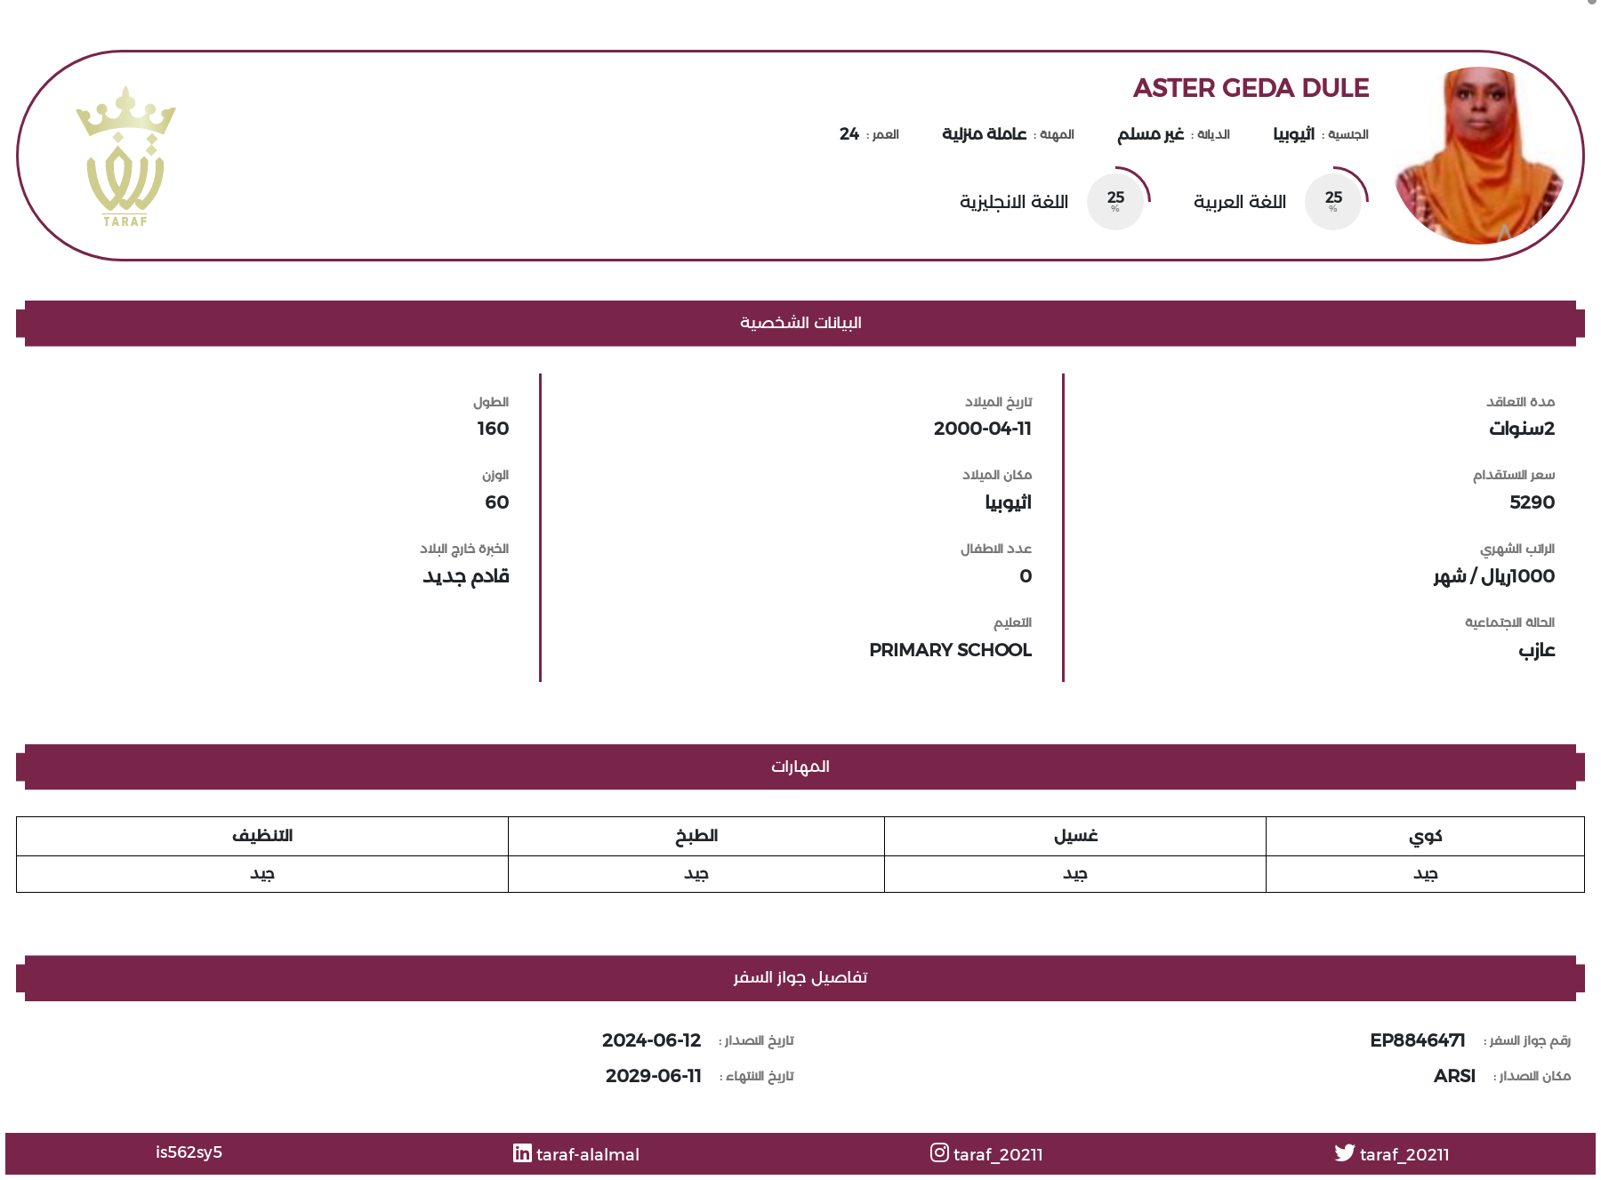Click the birthplace value أثيوبيا under مكان الميلاد
Screen dimensions: 1601x1180
pyautogui.click(x=1009, y=503)
